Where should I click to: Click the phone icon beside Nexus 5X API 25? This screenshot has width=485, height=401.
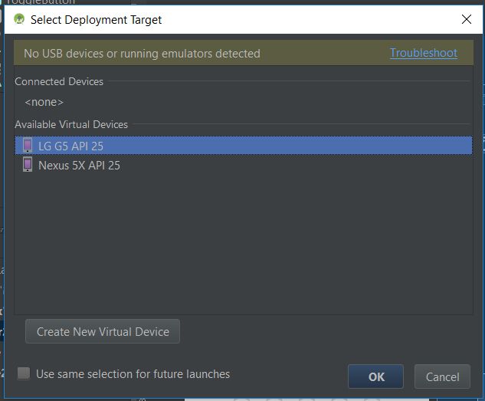[x=28, y=164]
